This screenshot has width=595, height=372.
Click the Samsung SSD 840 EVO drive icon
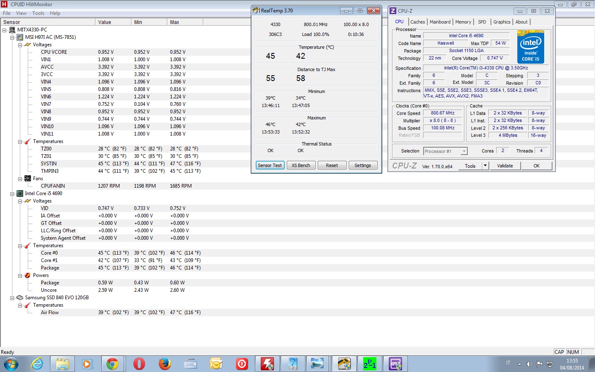[19, 298]
